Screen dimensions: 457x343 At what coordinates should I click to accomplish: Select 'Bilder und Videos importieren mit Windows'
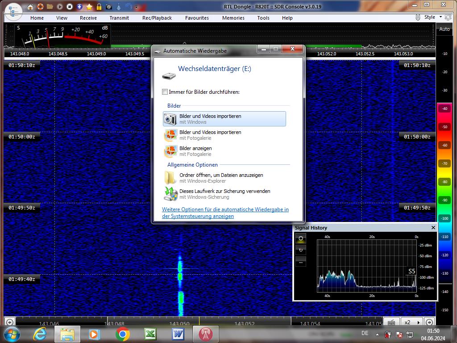click(224, 119)
